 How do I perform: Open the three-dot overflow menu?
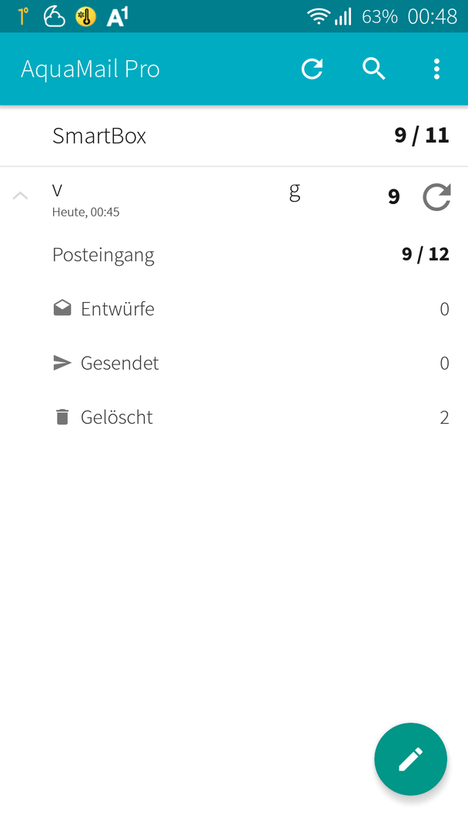coord(436,69)
